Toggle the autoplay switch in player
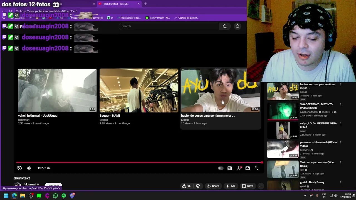This screenshot has height=200, width=356. click(x=220, y=168)
